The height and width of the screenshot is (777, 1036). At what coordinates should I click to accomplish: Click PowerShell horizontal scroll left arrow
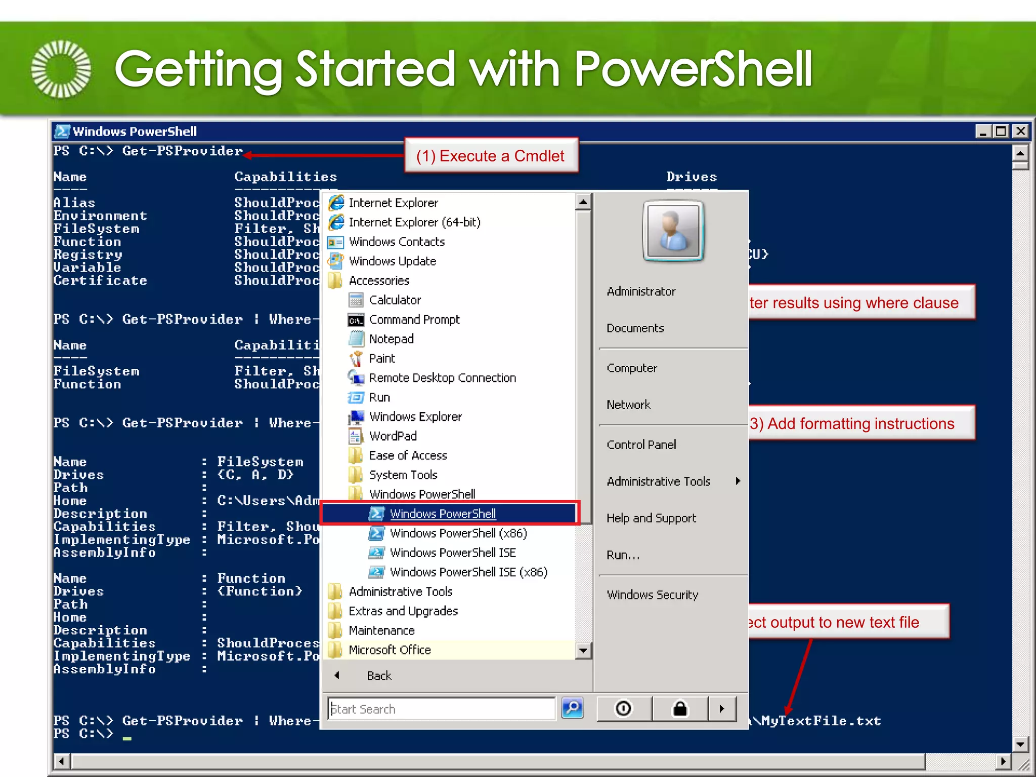(x=62, y=761)
